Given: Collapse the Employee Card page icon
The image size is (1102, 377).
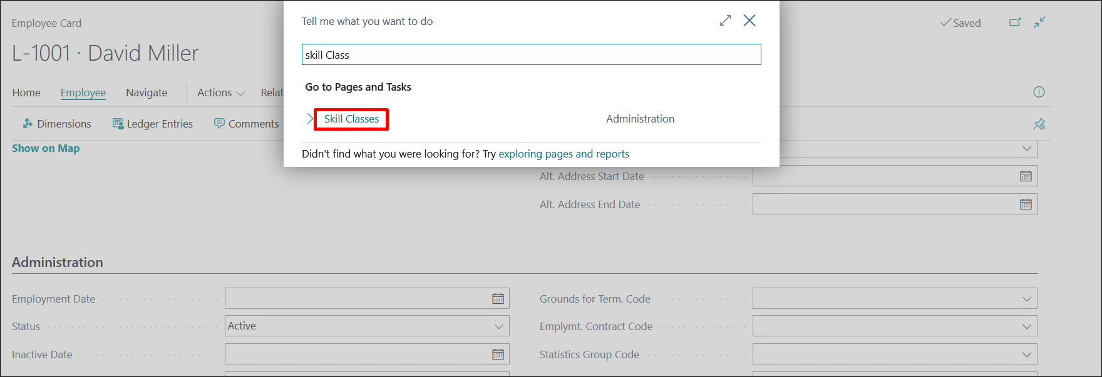Looking at the screenshot, I should point(1039,23).
